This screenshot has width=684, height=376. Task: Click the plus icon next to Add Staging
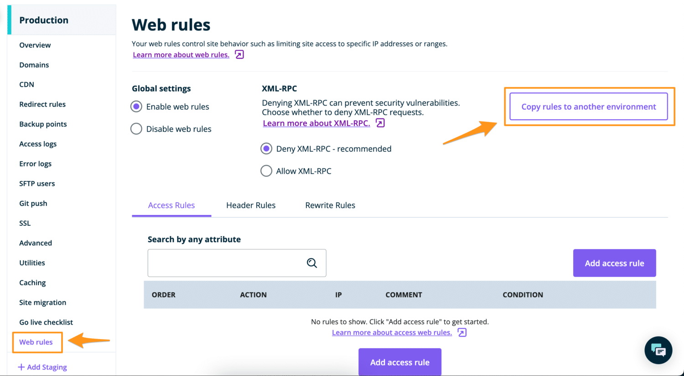pyautogui.click(x=21, y=367)
